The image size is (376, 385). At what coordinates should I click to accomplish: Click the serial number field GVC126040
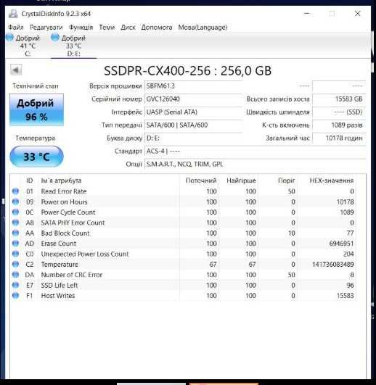[x=193, y=99]
